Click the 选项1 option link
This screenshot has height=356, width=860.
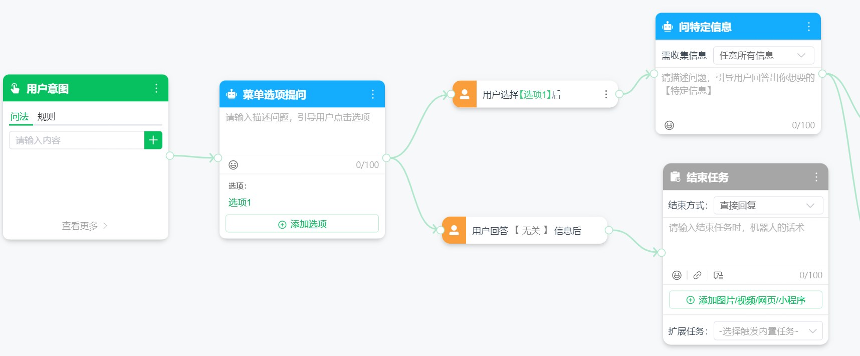[x=240, y=203]
